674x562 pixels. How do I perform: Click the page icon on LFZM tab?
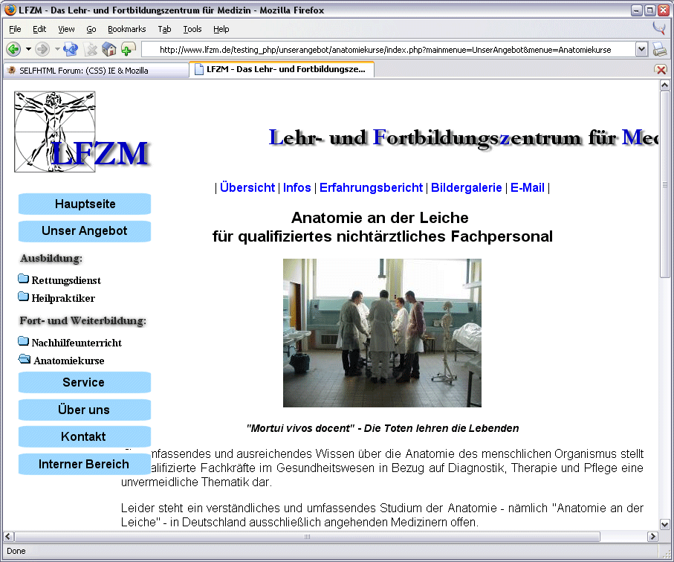point(198,69)
